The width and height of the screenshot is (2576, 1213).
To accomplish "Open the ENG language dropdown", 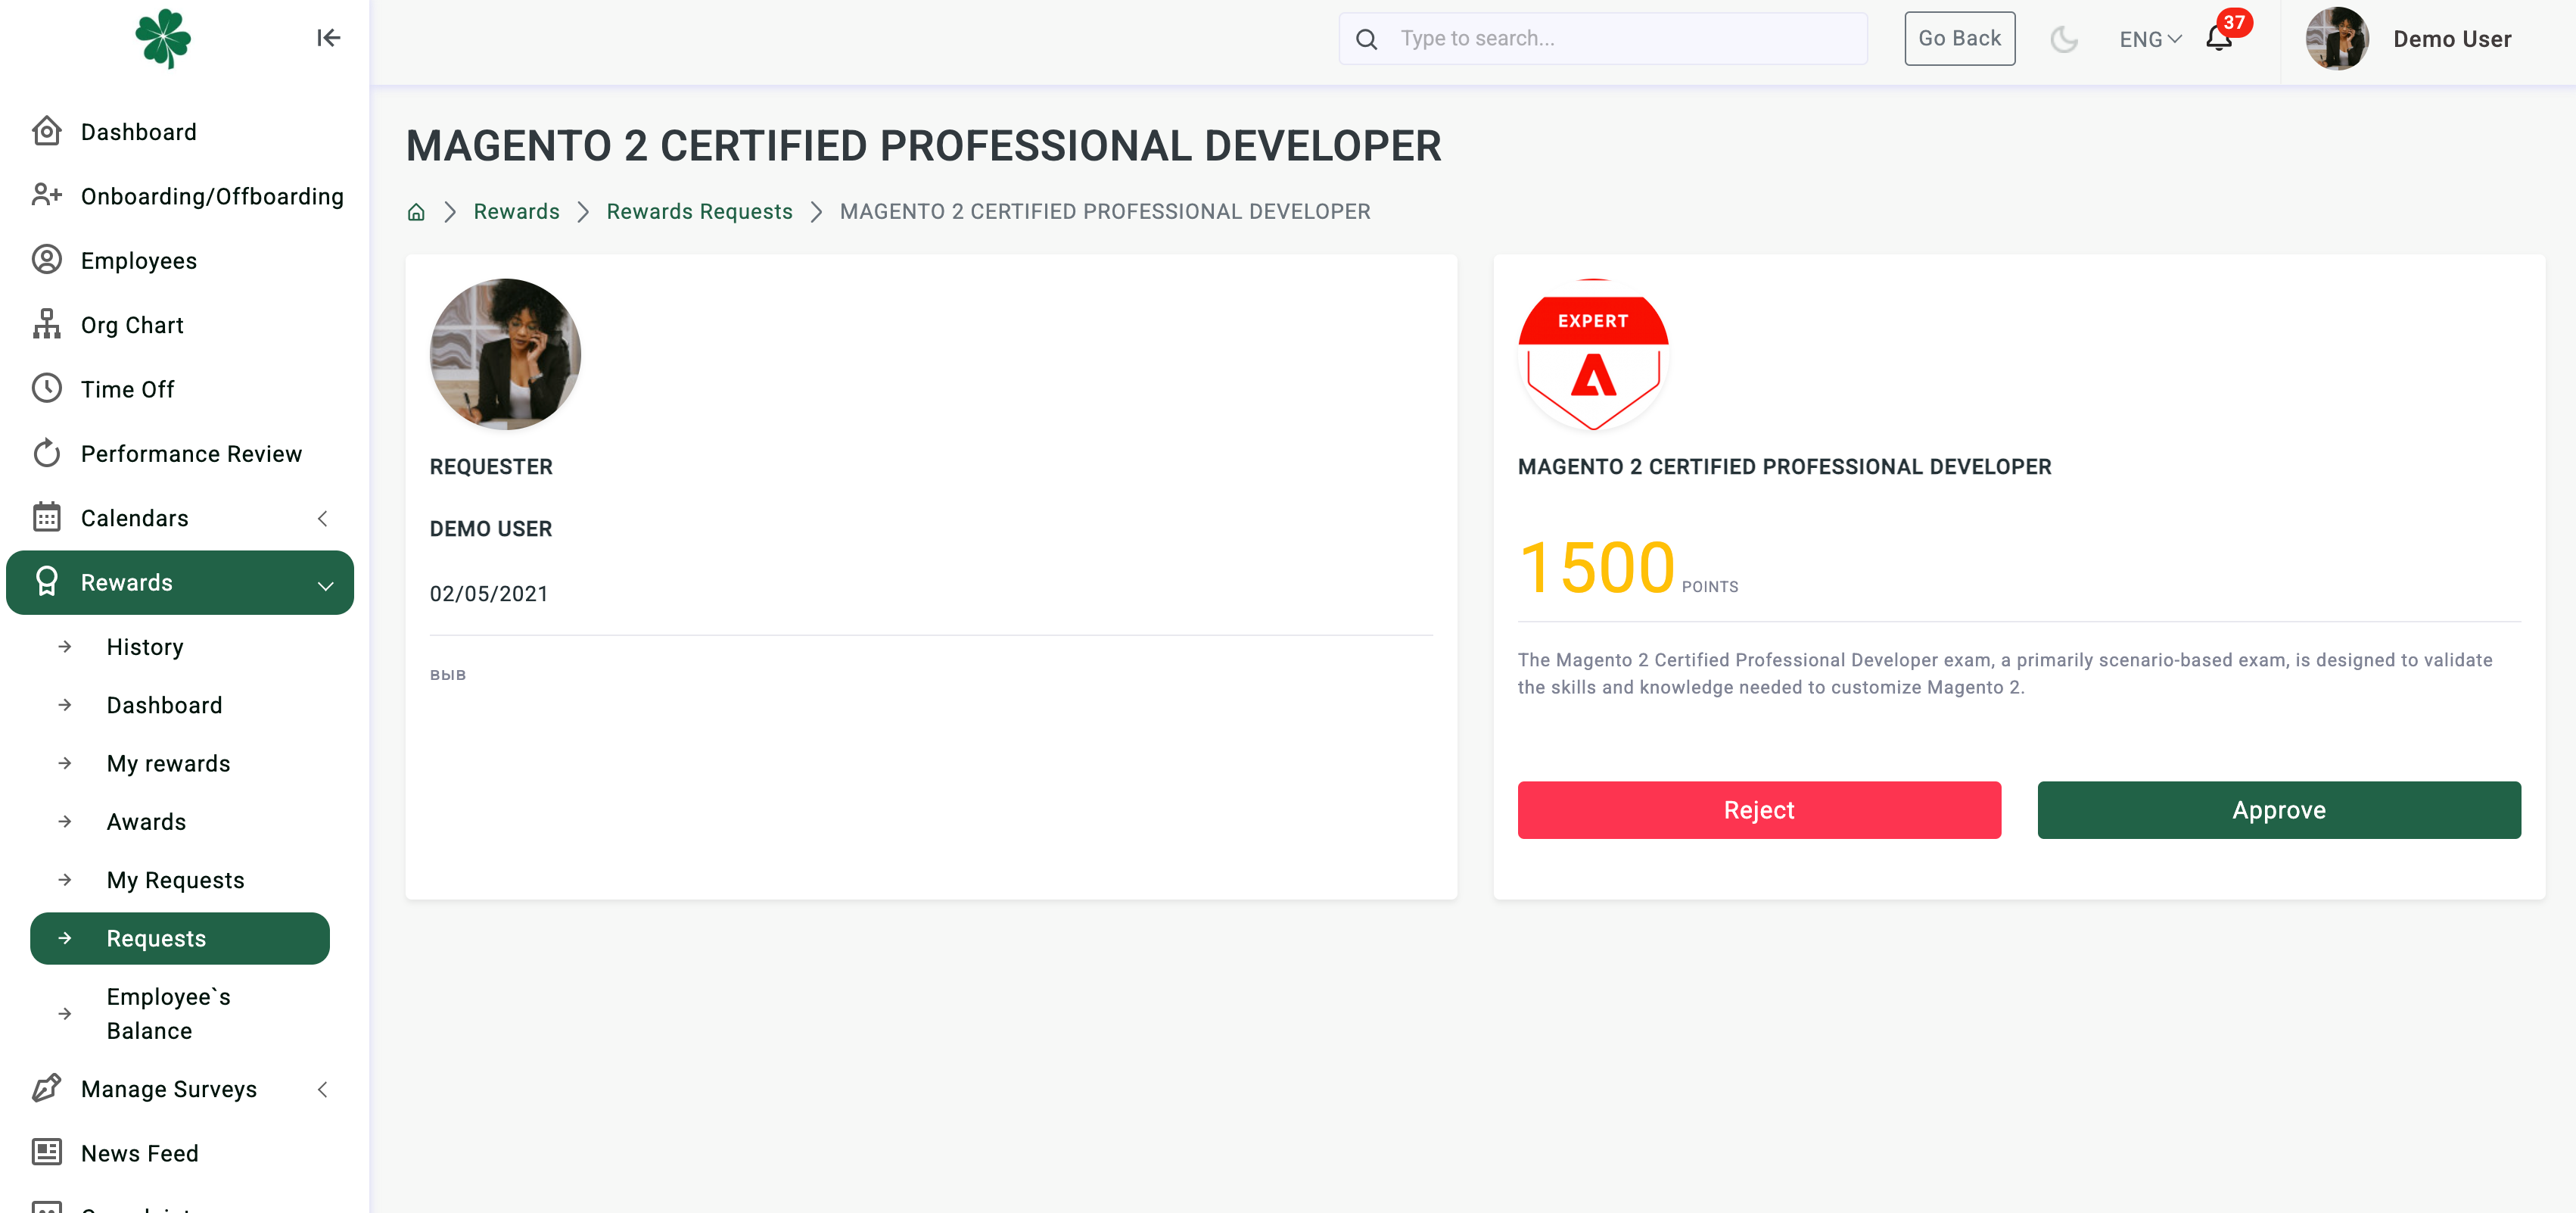I will 2150,39.
